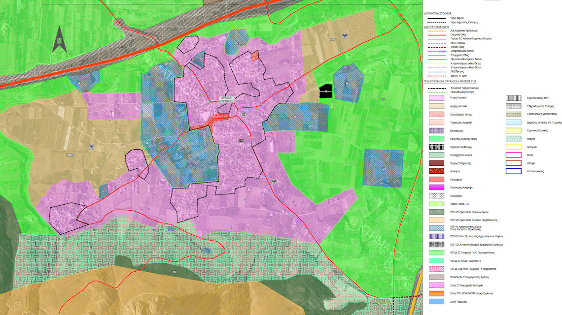Select the Εργατικές Κατοικίες pale yellow swatch
The width and height of the screenshot is (562, 315).
513,130
